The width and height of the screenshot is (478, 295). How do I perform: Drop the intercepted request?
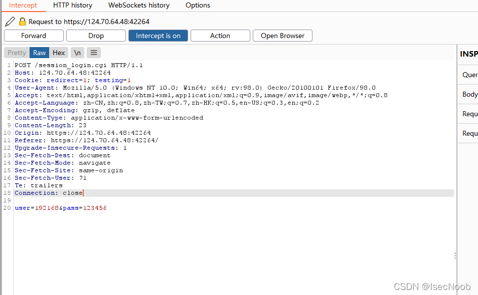coord(96,36)
